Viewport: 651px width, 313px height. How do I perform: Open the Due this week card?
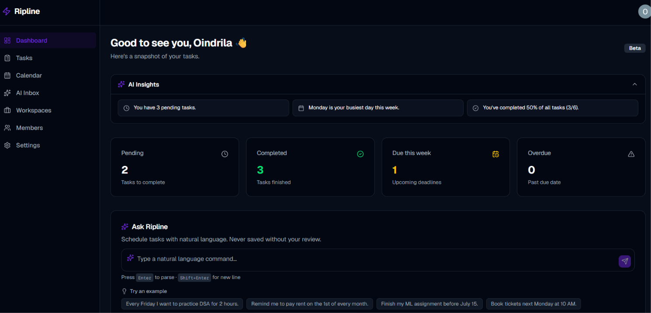pyautogui.click(x=446, y=167)
